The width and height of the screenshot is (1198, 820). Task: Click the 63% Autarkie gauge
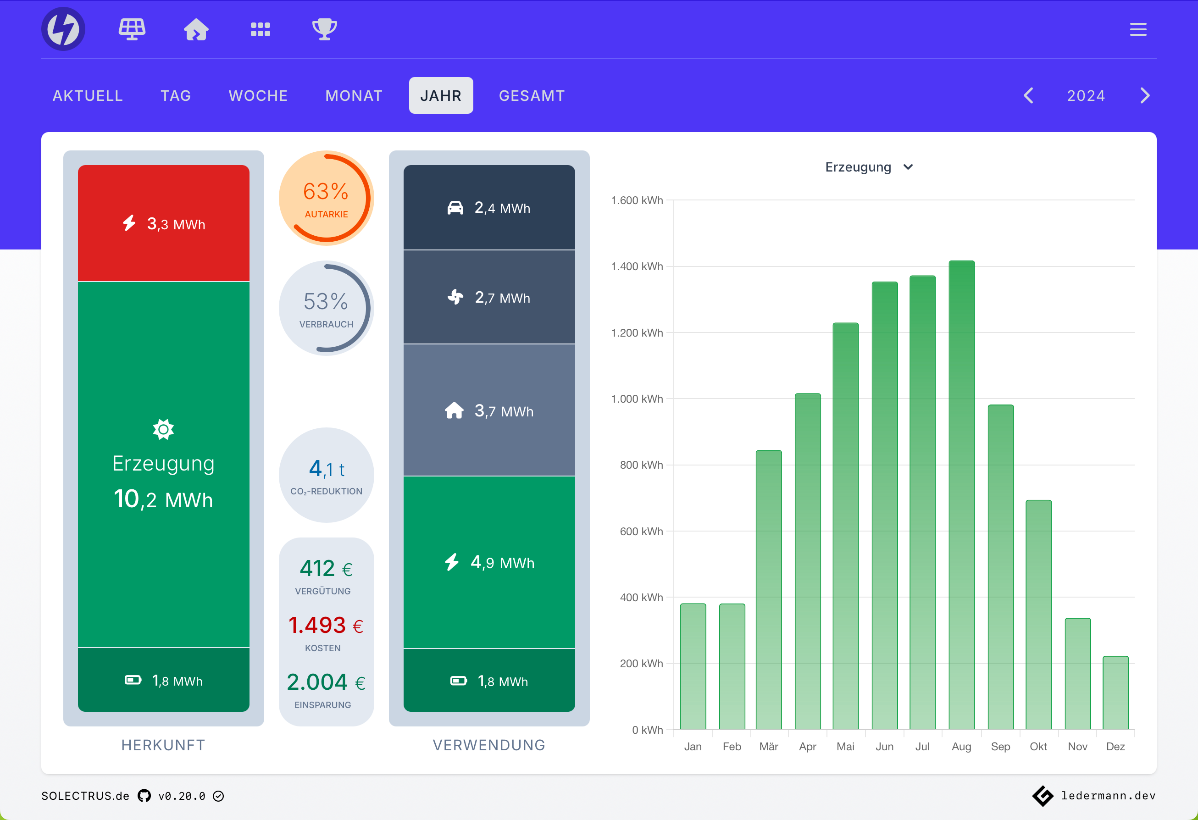click(x=326, y=198)
